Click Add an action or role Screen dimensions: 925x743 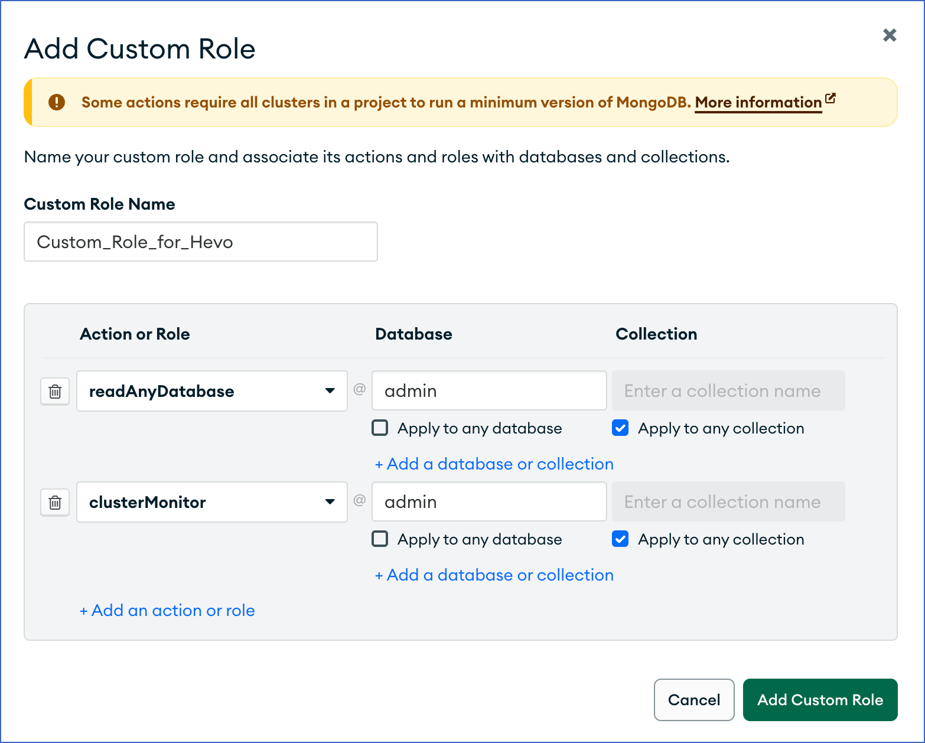[x=168, y=611]
